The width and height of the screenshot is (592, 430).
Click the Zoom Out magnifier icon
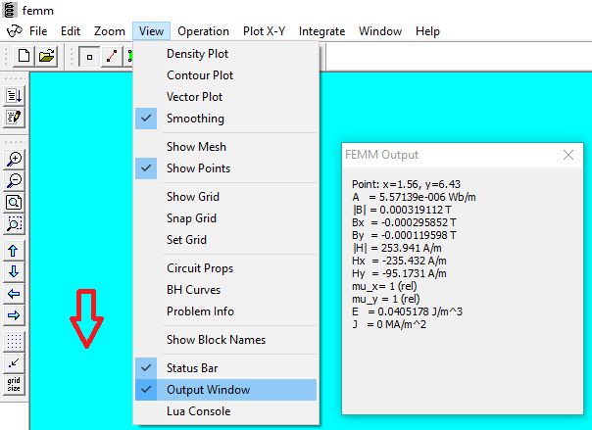(15, 180)
